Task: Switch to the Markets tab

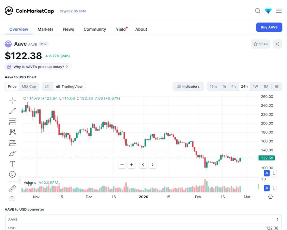Action: [45, 29]
